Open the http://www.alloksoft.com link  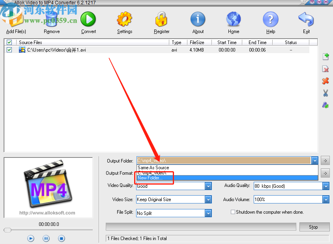click(47, 213)
